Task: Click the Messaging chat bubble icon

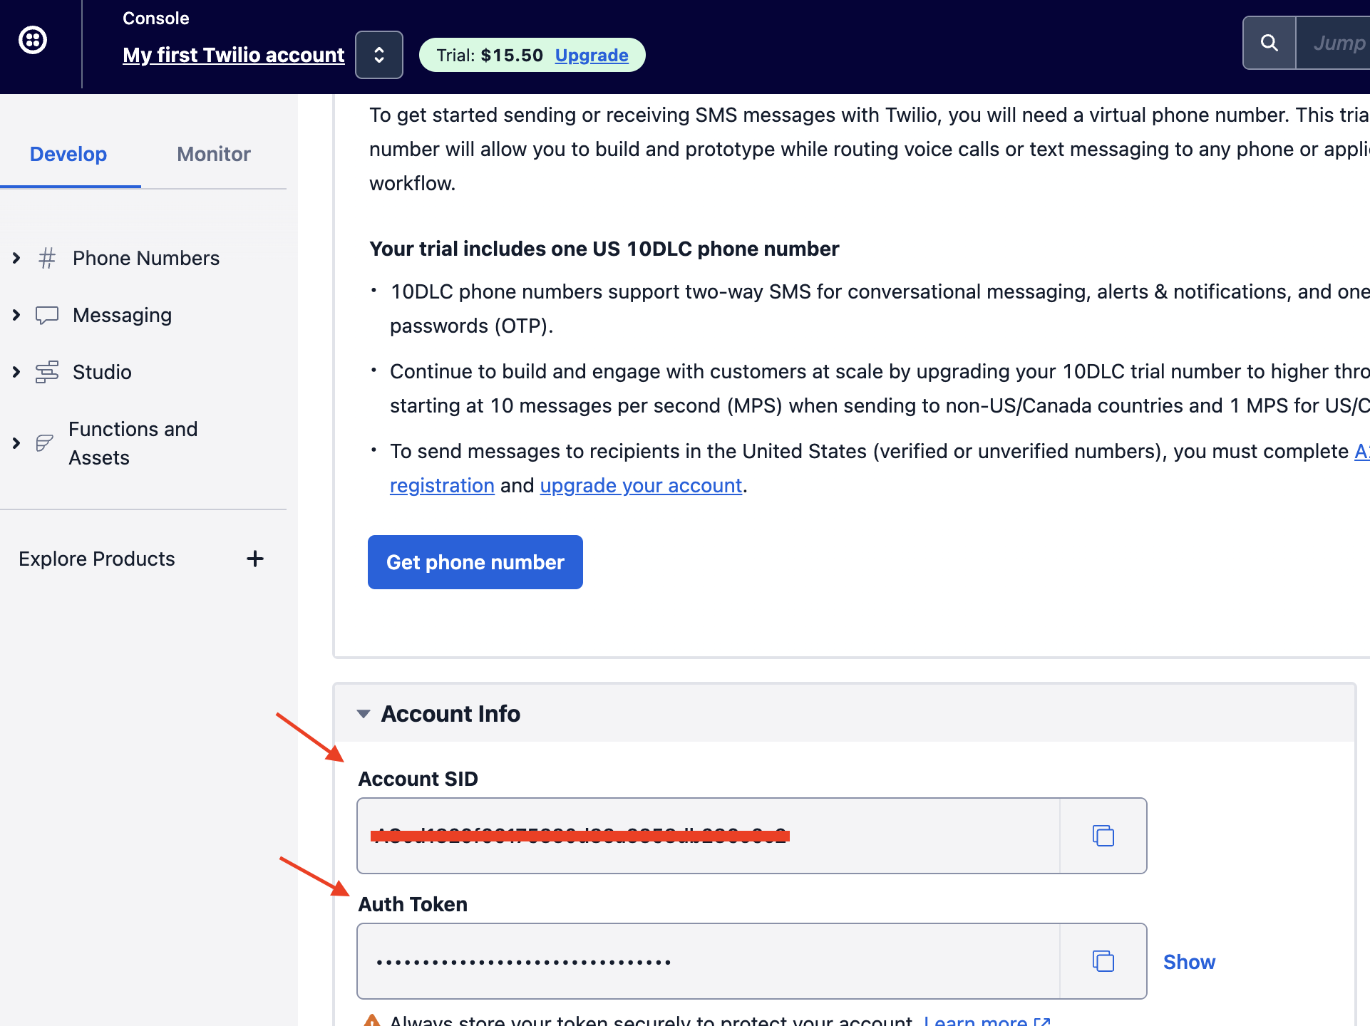Action: pos(47,315)
